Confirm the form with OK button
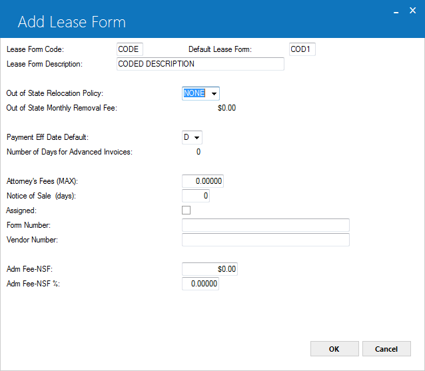The image size is (425, 371). pyautogui.click(x=334, y=349)
